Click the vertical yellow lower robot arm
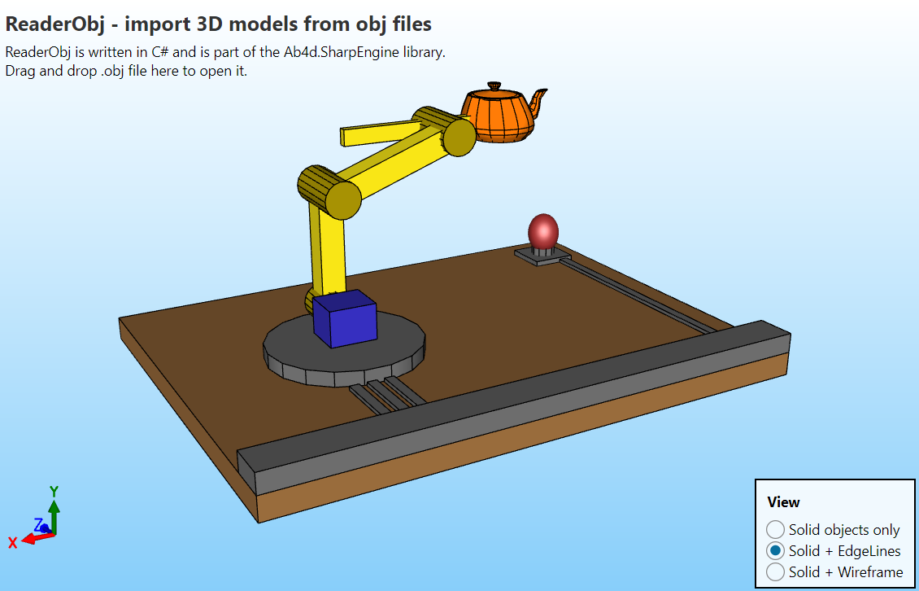 (329, 252)
